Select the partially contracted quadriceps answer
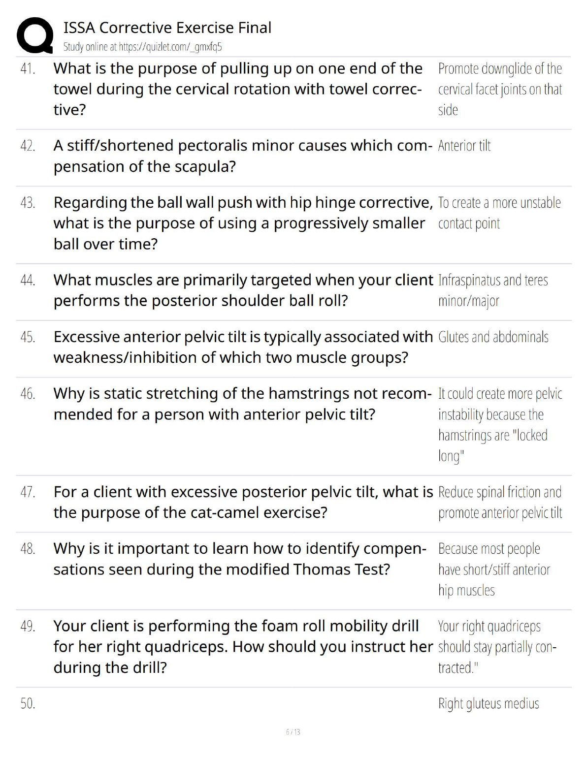586x758 pixels. (497, 647)
